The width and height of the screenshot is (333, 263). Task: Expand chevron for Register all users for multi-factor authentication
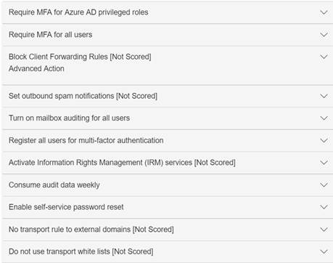click(x=324, y=140)
